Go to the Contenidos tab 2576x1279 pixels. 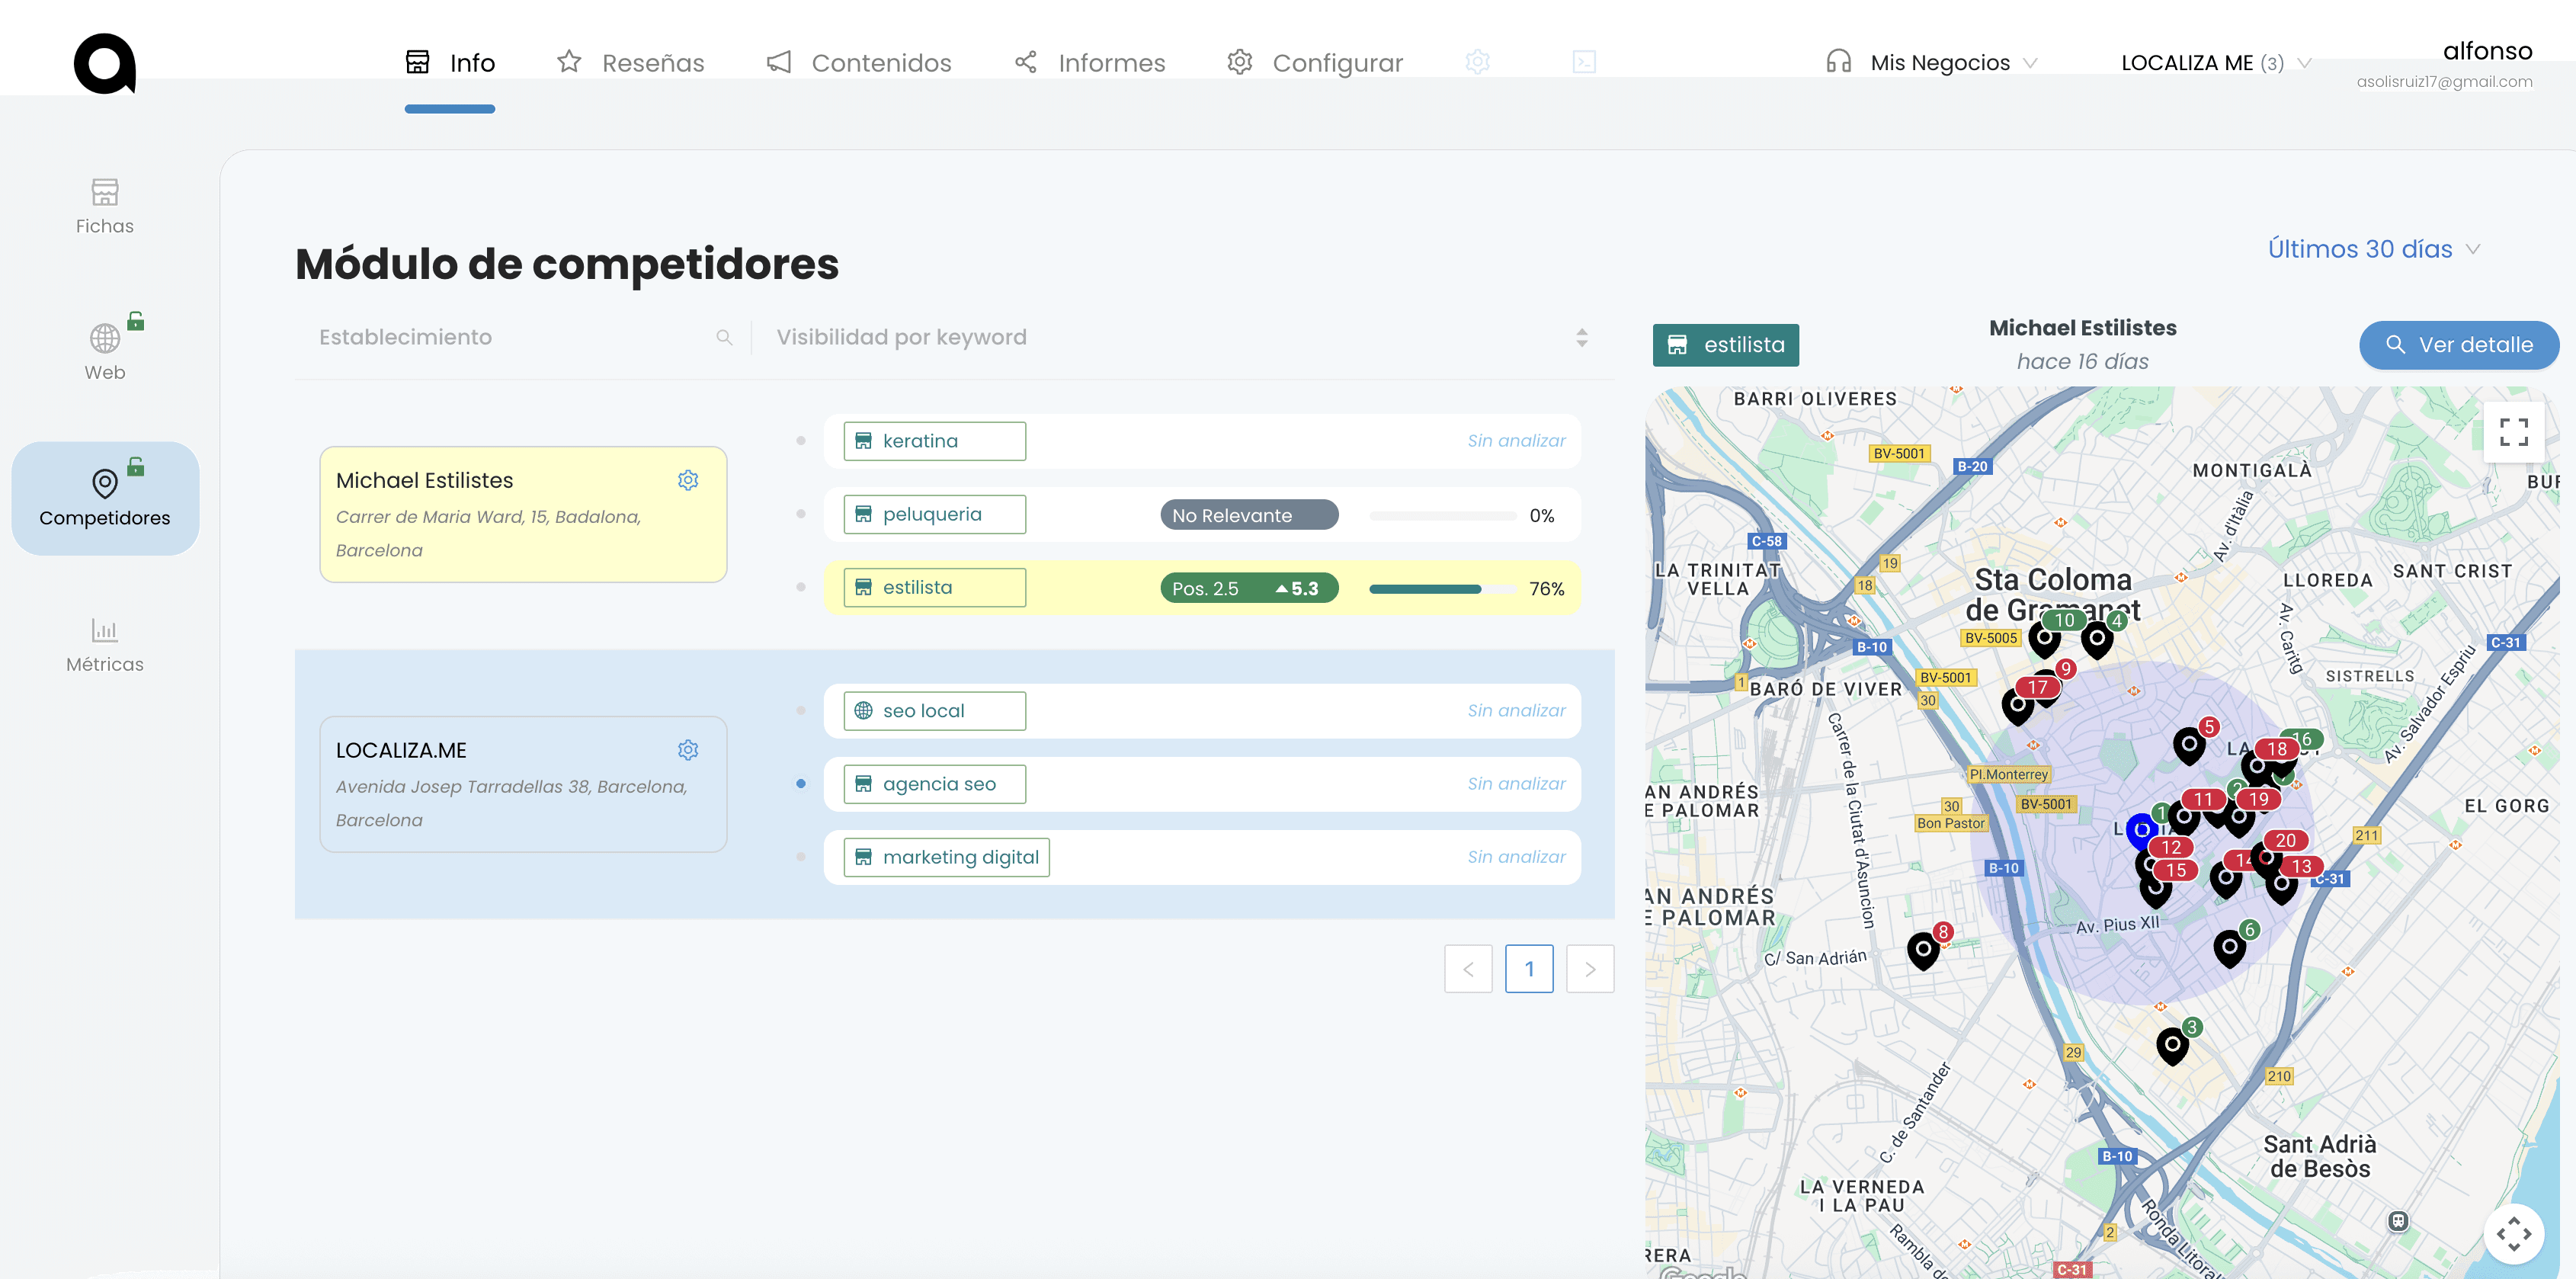coord(859,63)
